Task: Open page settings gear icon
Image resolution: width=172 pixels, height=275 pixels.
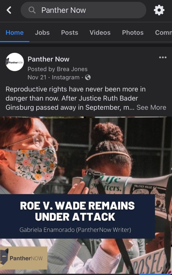Action: click(159, 10)
